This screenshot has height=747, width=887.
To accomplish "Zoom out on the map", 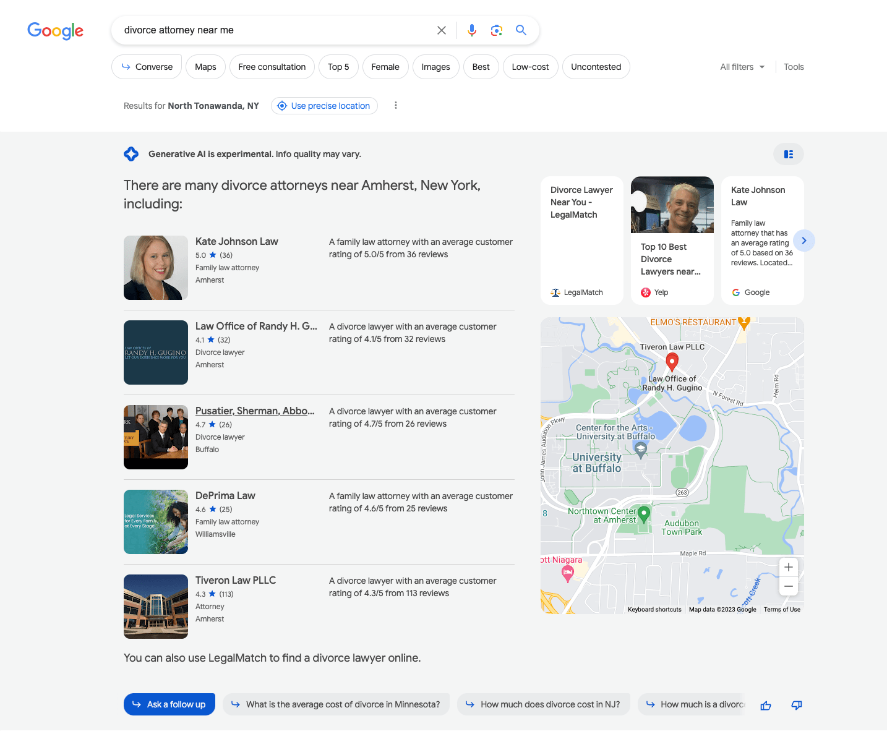I will click(x=789, y=586).
